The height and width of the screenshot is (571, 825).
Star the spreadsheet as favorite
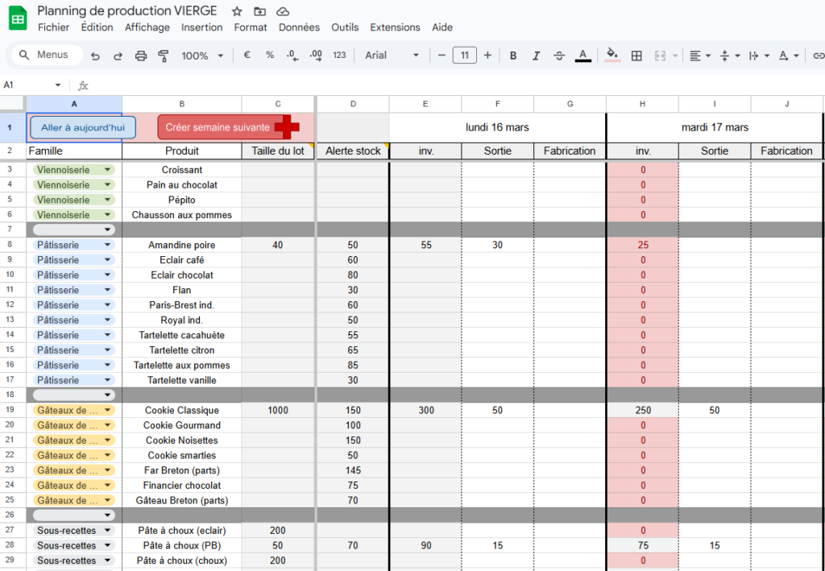point(235,11)
